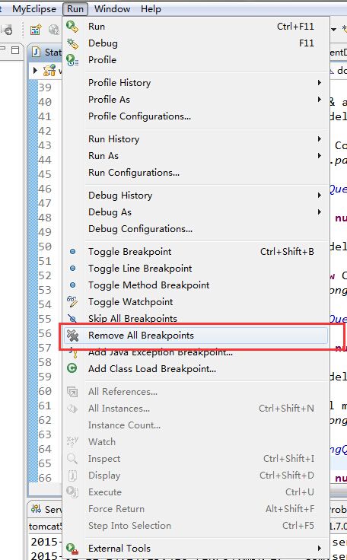Select the tomcat server row in Servers view
The height and width of the screenshot is (560, 347).
point(46,526)
